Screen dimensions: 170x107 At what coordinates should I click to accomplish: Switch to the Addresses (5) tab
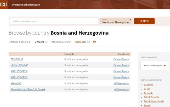point(82,42)
